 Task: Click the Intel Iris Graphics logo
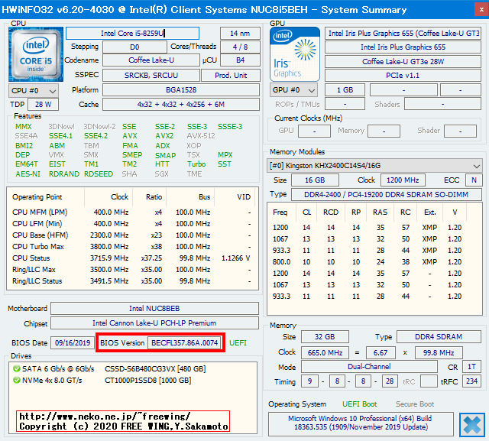coord(293,54)
